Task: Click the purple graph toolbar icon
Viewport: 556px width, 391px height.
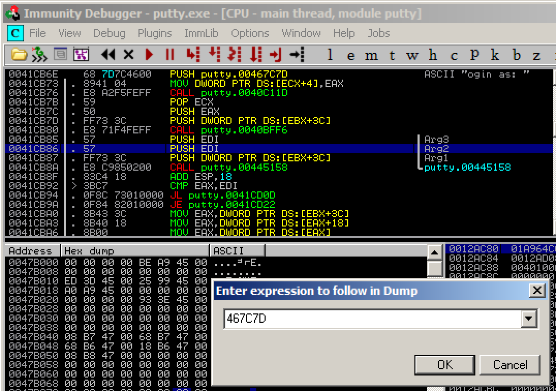Action: click(81, 55)
